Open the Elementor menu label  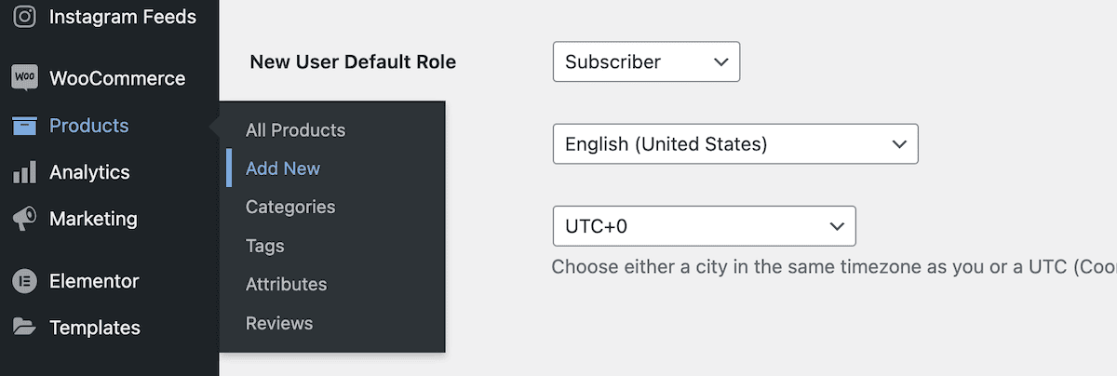tap(94, 281)
